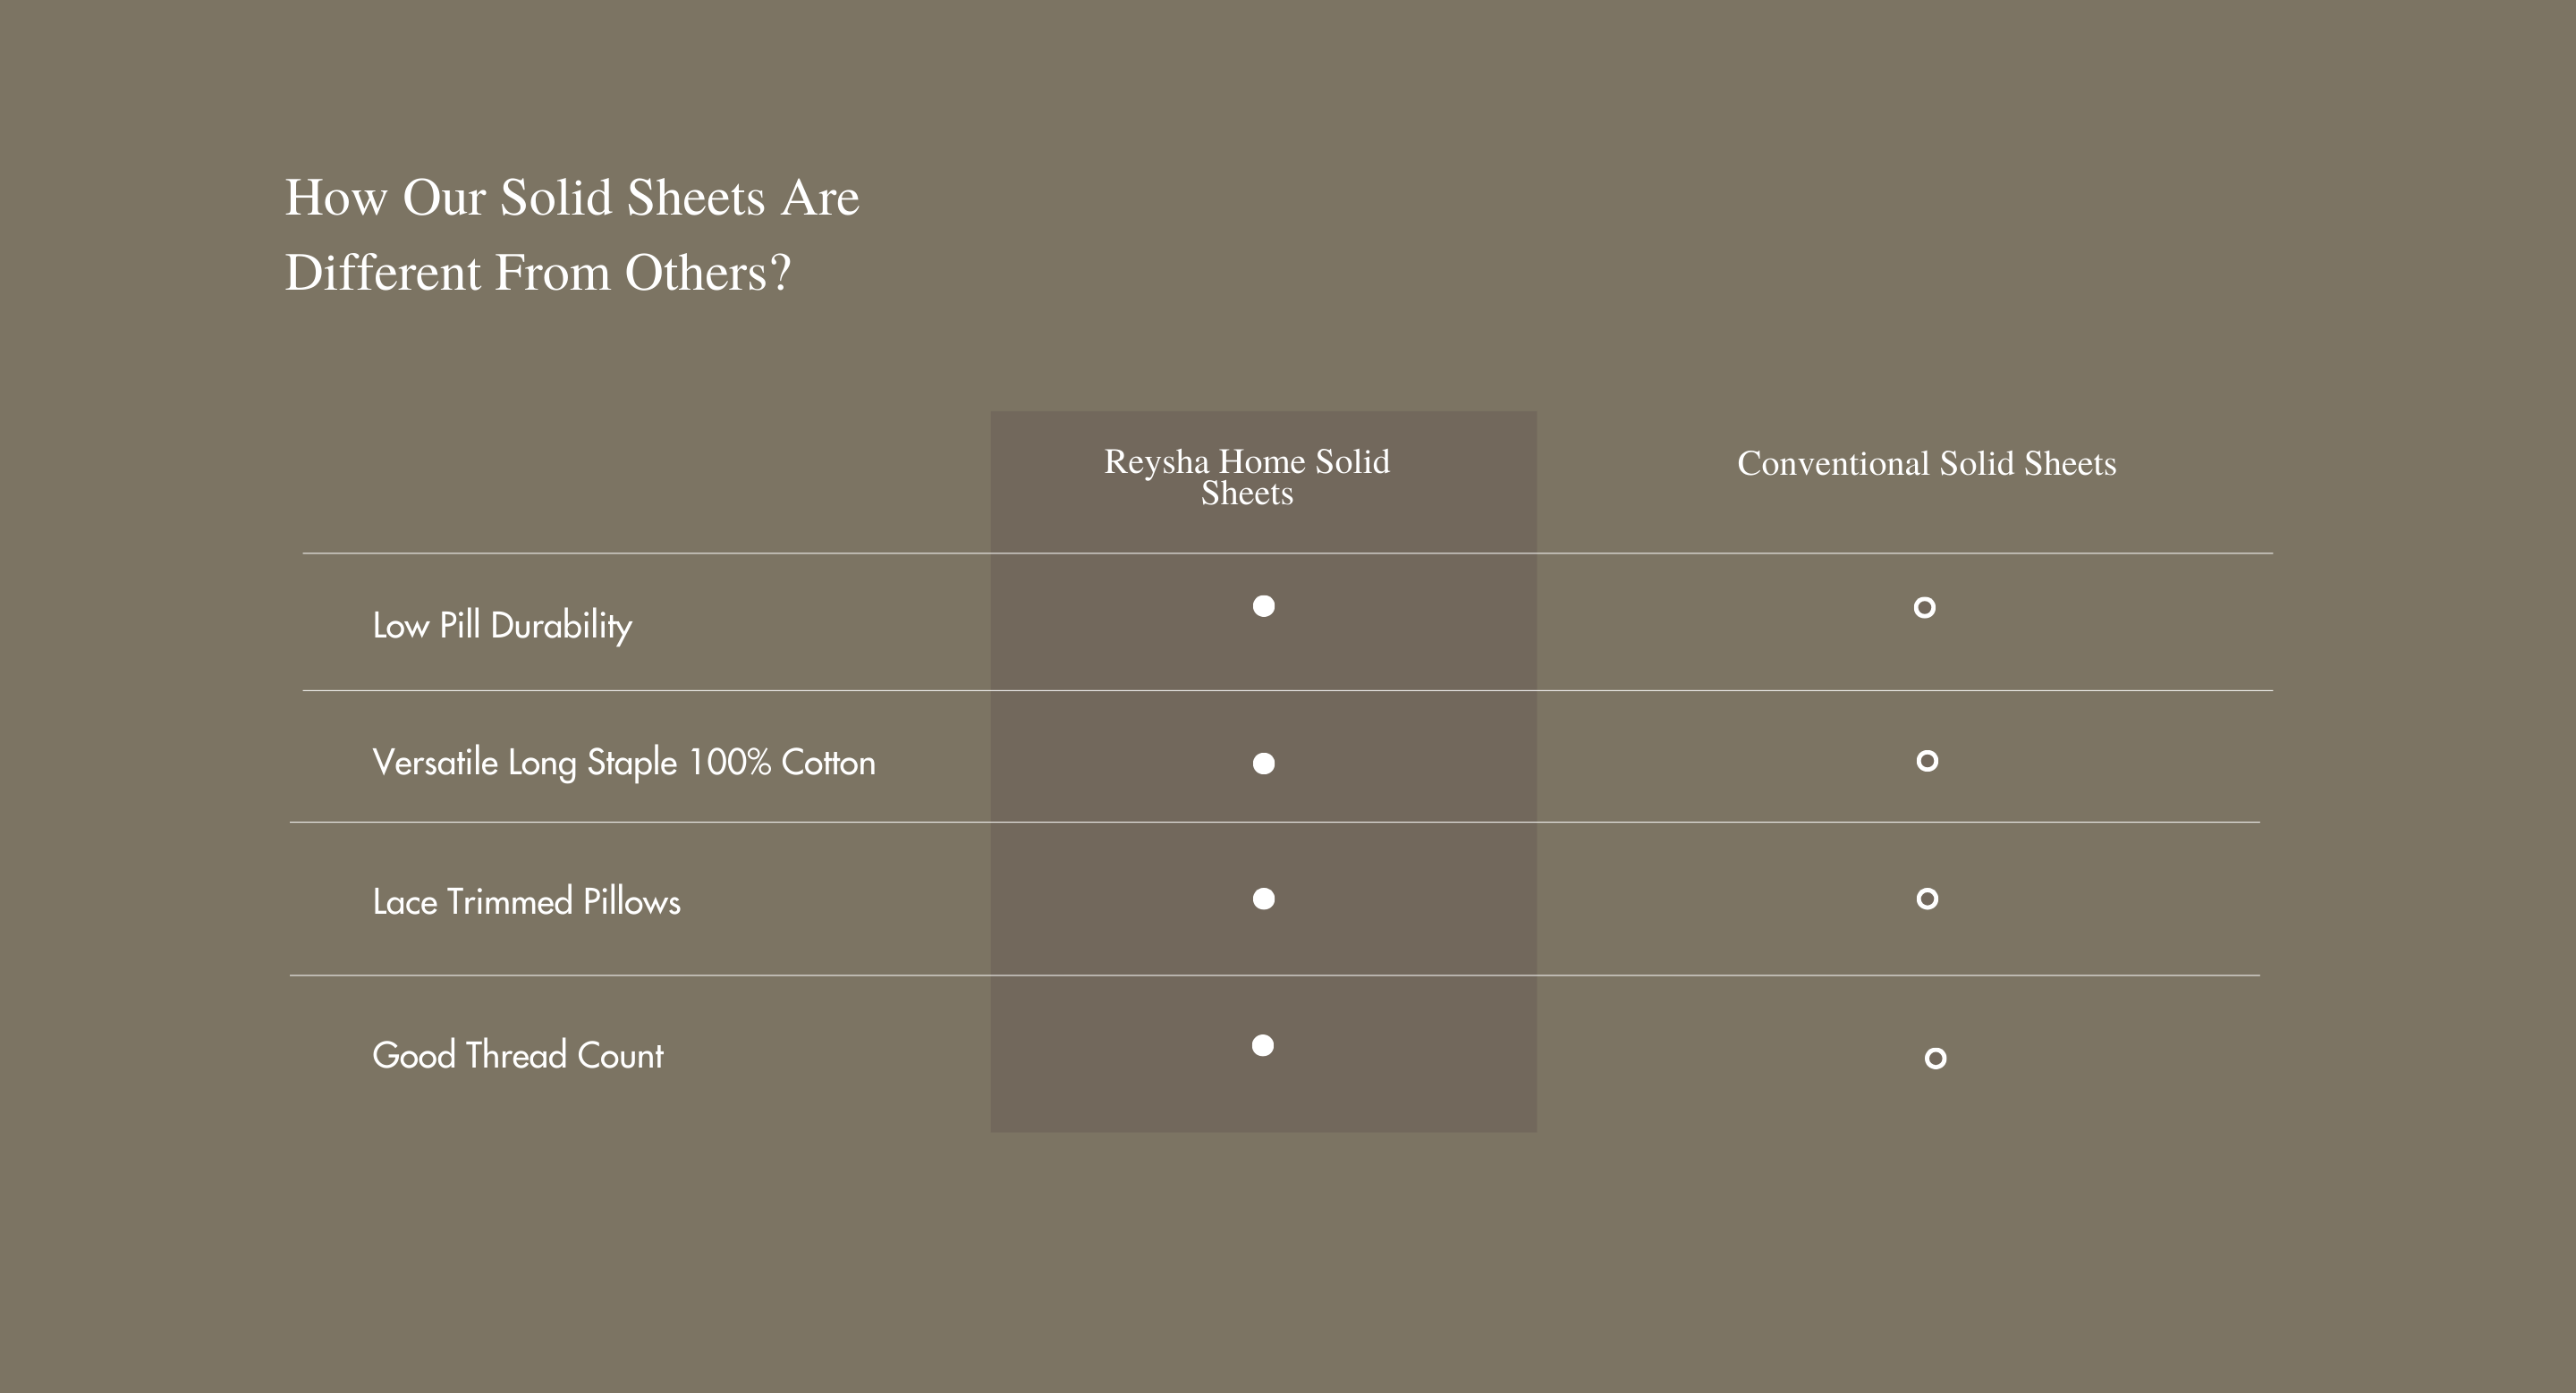The image size is (2576, 1393).
Task: Click the divider line above Good Thread Count
Action: pos(700,975)
